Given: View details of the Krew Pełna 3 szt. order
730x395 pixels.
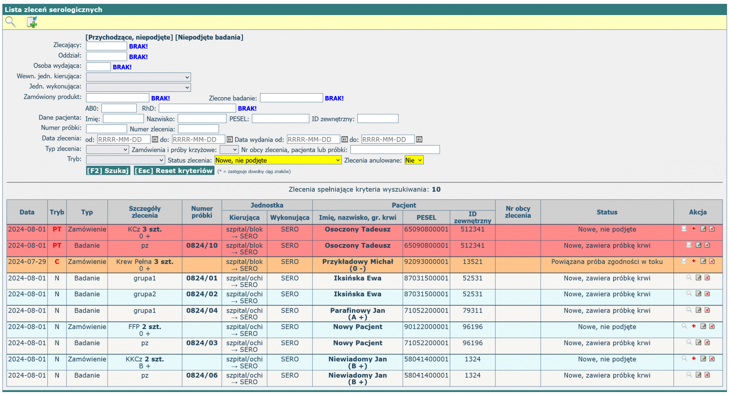Looking at the screenshot, I should click(x=684, y=261).
